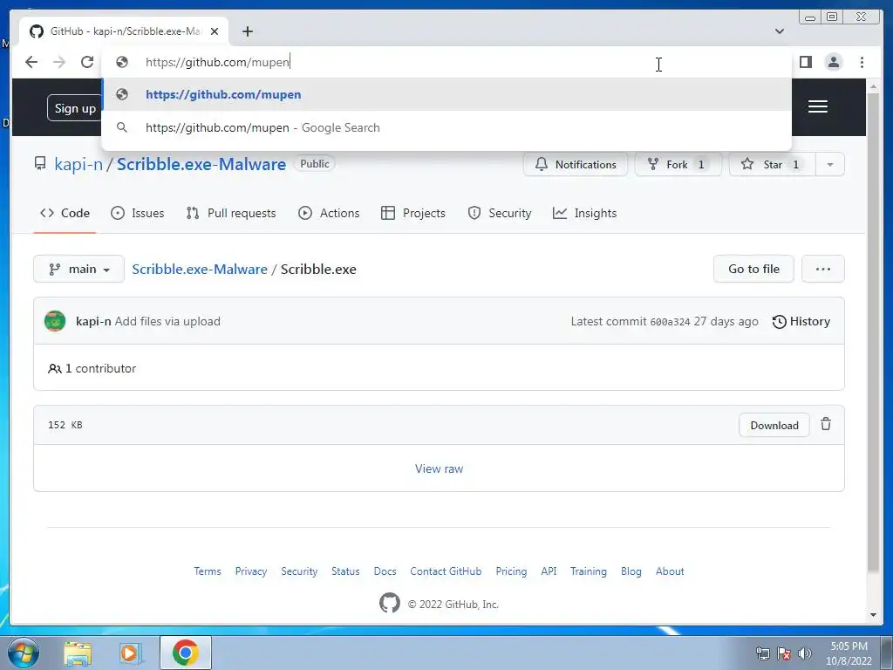Click the kapi-n commit avatar
The image size is (893, 670).
(x=55, y=321)
